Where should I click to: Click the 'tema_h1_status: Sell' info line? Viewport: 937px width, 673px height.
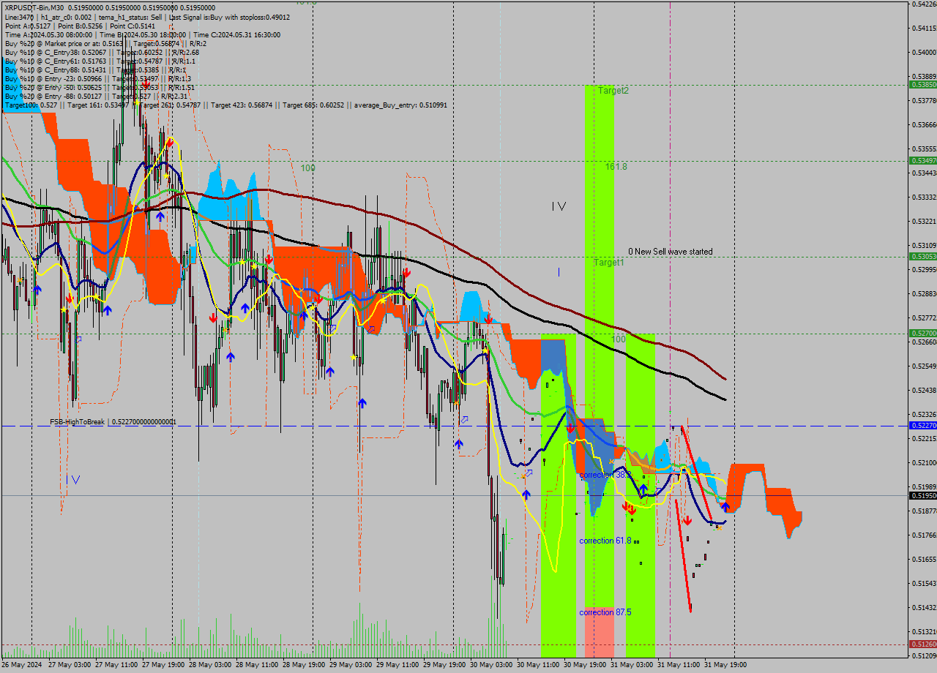(129, 16)
